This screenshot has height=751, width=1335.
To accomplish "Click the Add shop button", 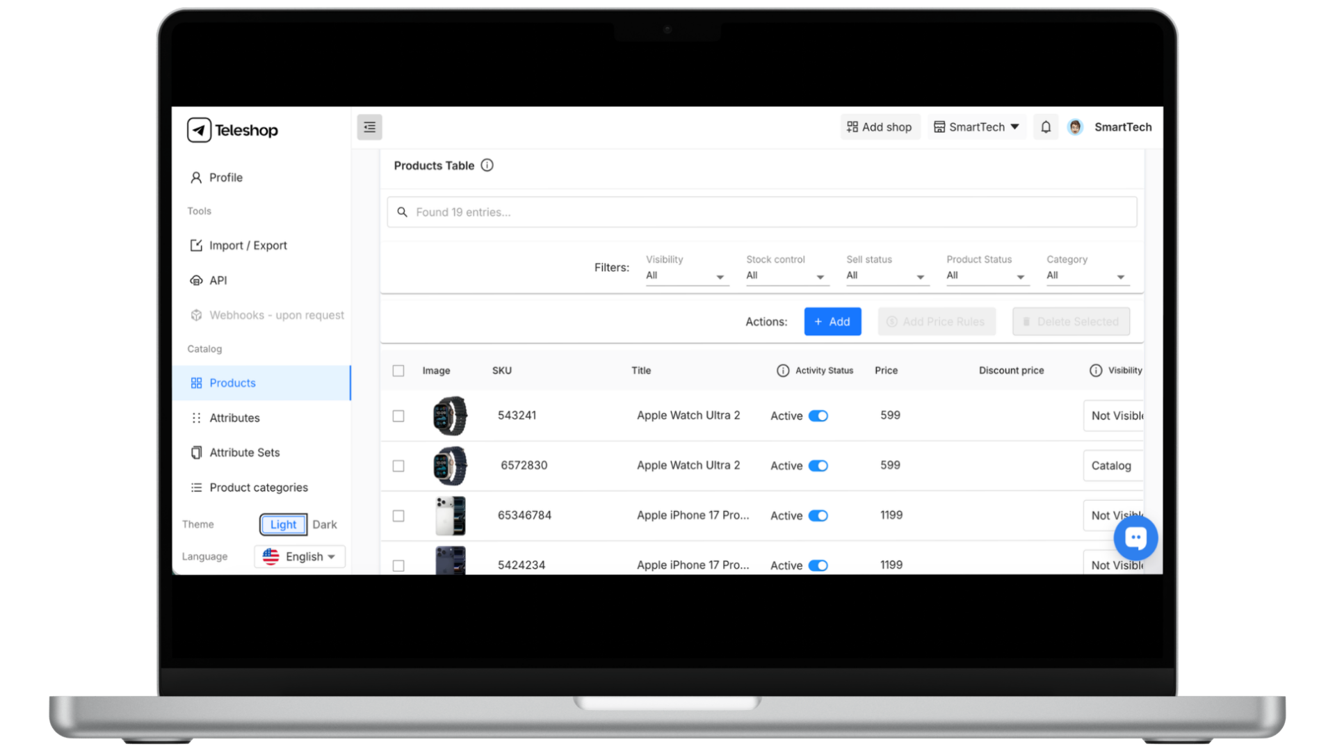I will tap(880, 127).
